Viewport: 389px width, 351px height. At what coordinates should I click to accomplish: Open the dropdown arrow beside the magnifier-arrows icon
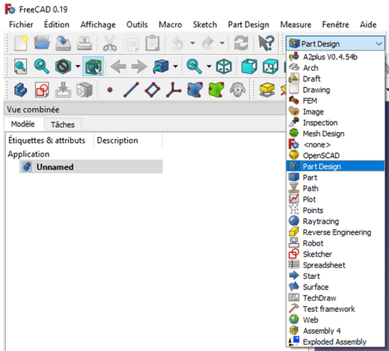click(209, 66)
